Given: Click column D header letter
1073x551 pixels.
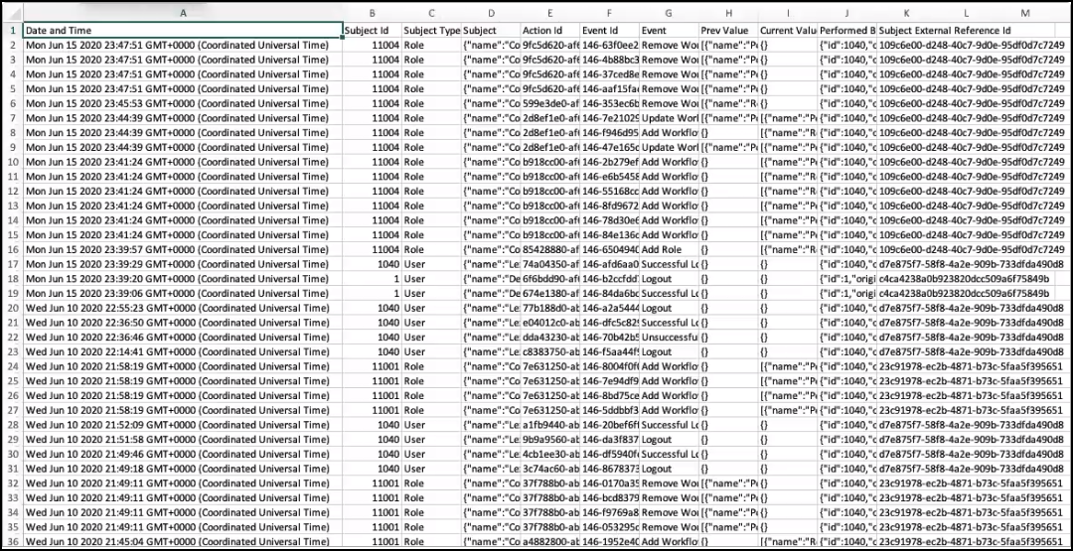Looking at the screenshot, I should click(491, 13).
